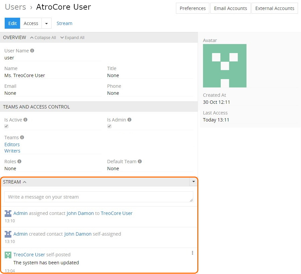Open Admin link in assigned contact post
Image resolution: width=301 pixels, height=274 pixels.
20,213
